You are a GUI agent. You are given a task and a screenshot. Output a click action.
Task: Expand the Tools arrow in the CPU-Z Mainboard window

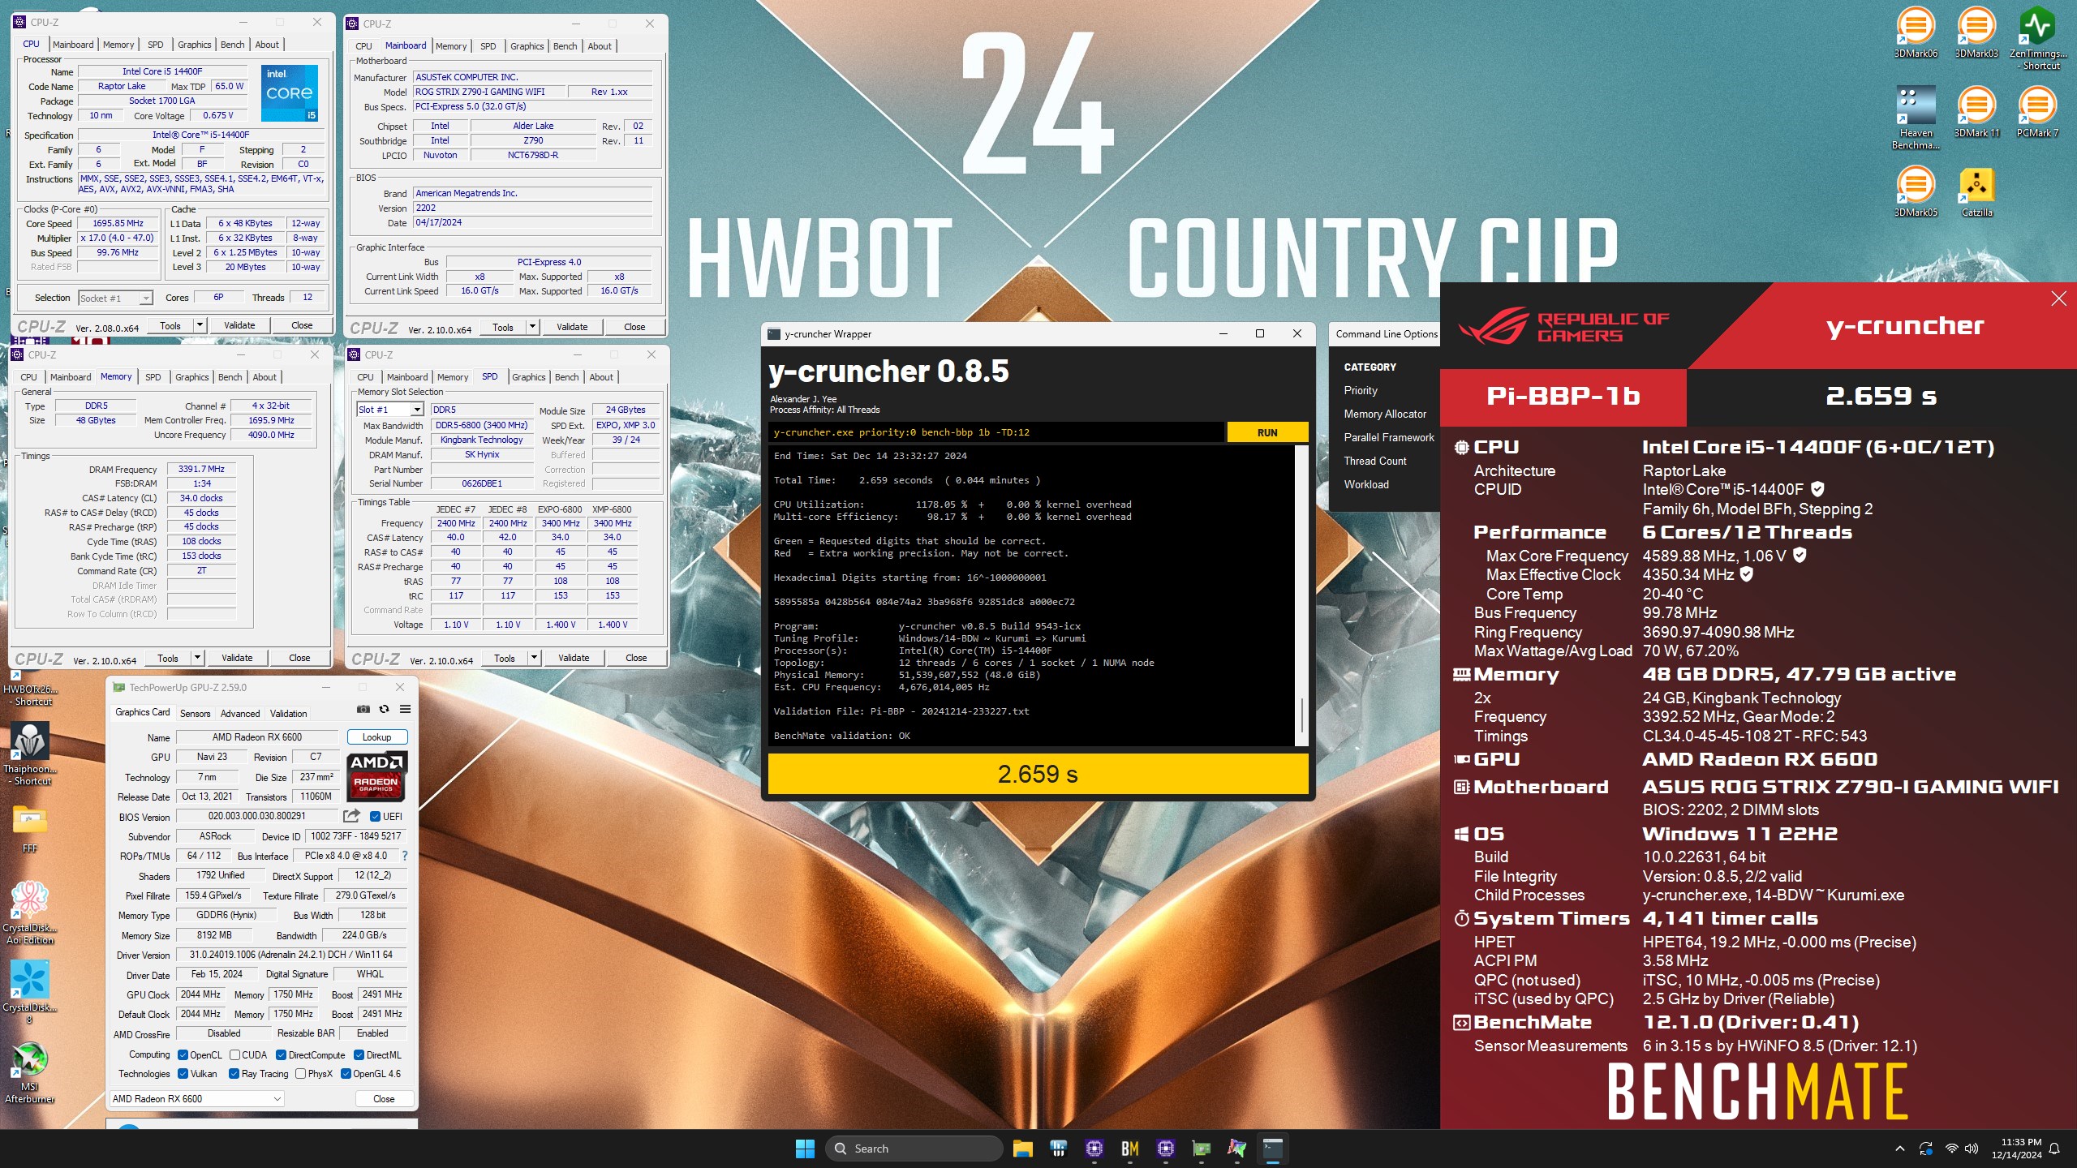(x=532, y=327)
